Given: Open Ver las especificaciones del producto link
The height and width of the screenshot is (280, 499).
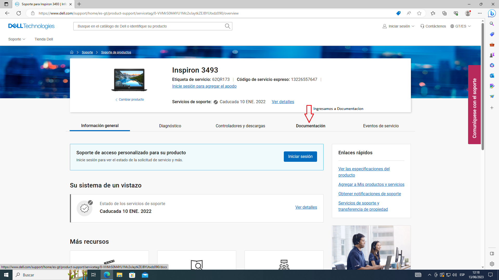Looking at the screenshot, I should pos(364,172).
